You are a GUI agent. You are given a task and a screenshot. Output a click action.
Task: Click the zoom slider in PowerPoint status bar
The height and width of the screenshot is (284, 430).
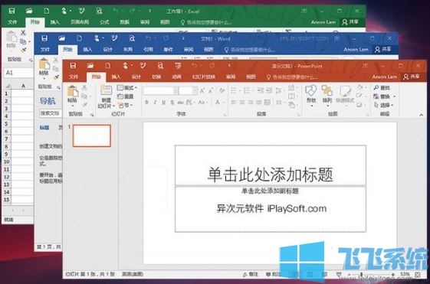371,274
